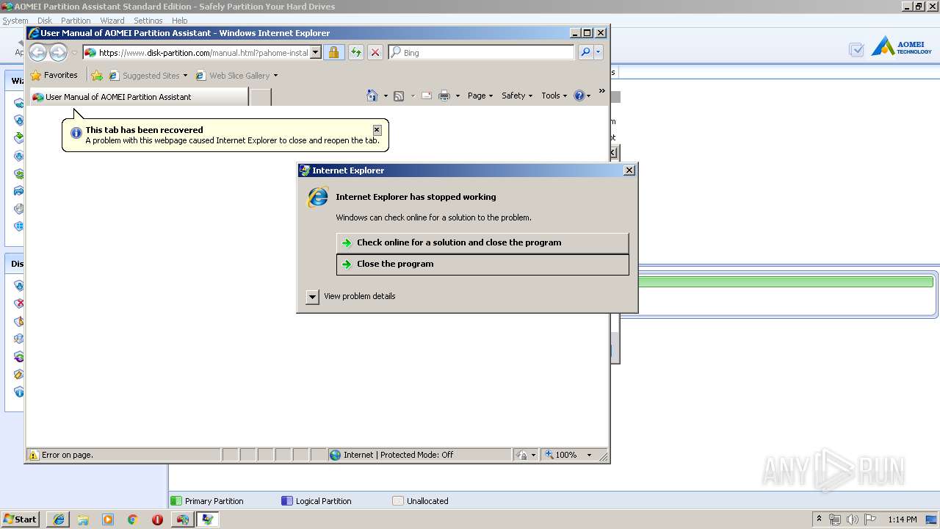This screenshot has height=529, width=940.
Task: Click the checkmark icon beside AOMEI logo
Action: [856, 49]
